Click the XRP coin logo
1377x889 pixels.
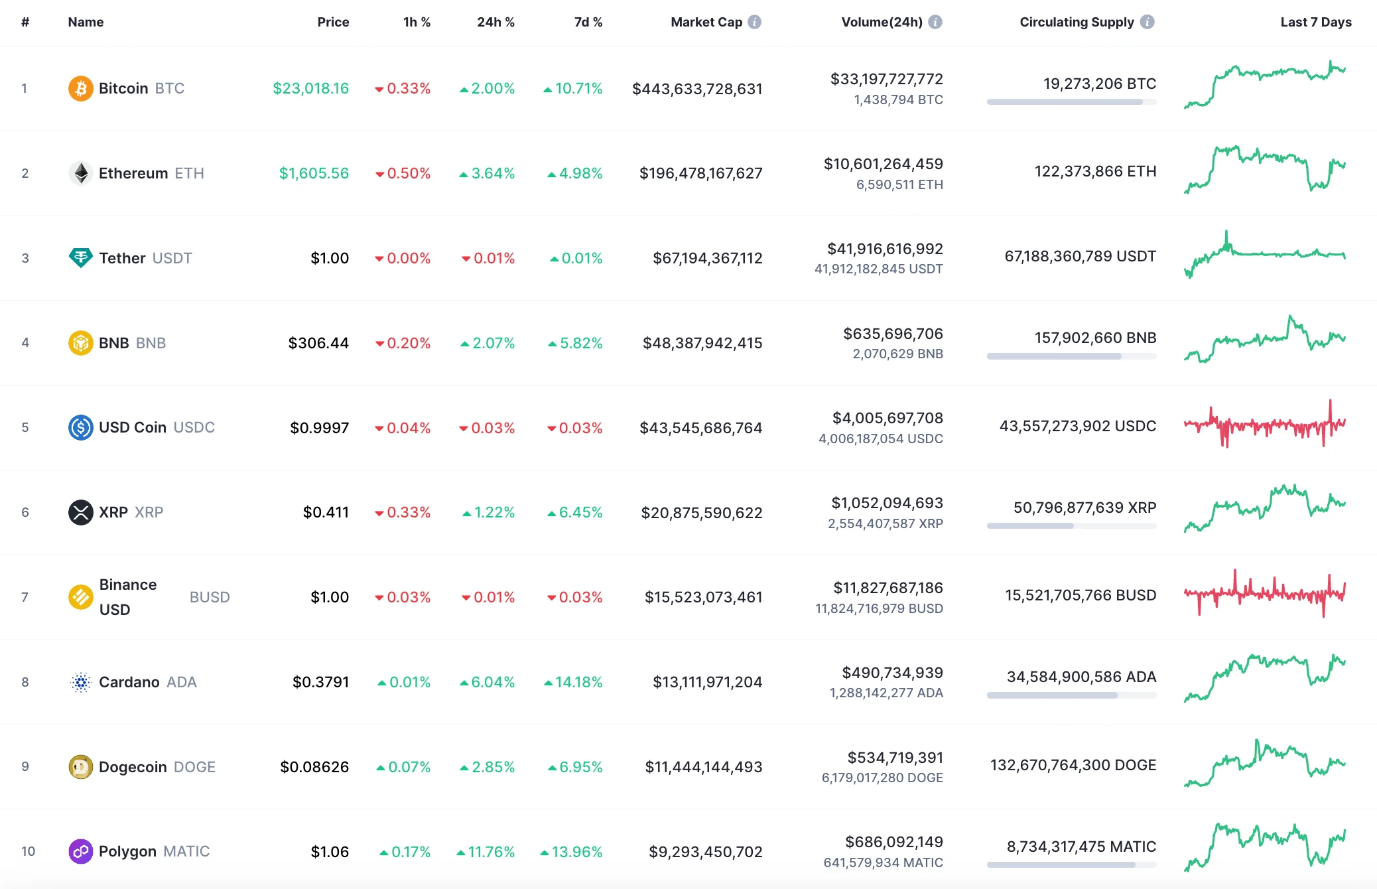[x=80, y=512]
